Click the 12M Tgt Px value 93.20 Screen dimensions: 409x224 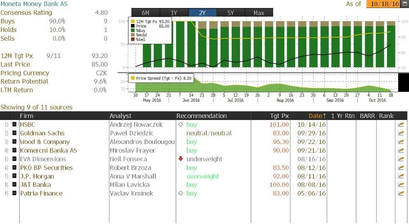(99, 56)
